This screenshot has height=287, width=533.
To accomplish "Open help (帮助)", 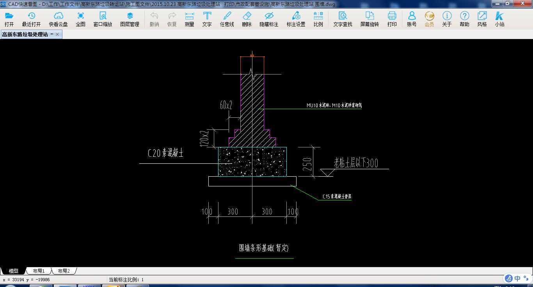I will [464, 19].
